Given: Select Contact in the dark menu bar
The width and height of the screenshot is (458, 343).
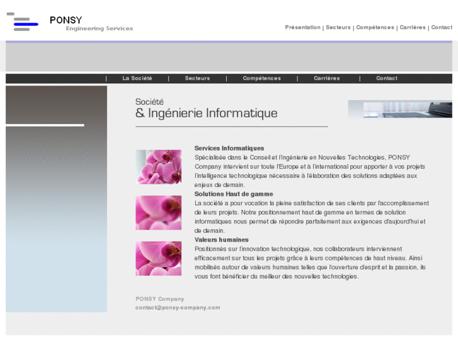Looking at the screenshot, I should click(387, 78).
